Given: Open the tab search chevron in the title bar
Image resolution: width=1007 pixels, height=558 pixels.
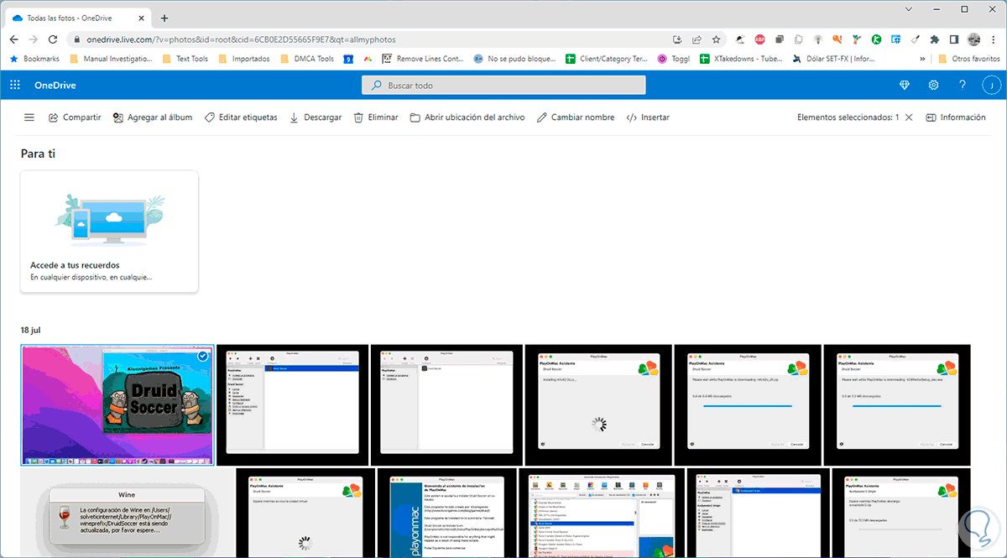Looking at the screenshot, I should coord(909,8).
